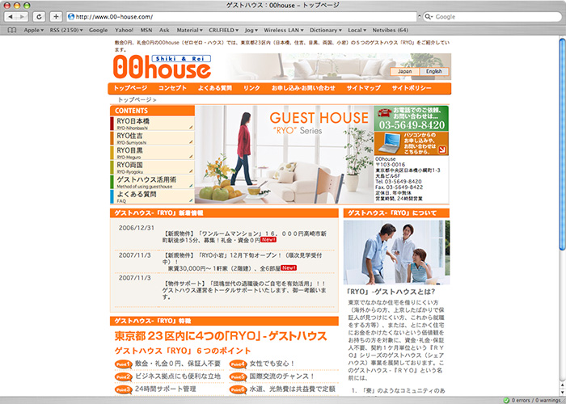Click the Point3 badge icon
Viewport: 566px width, 404px height.
[124, 389]
